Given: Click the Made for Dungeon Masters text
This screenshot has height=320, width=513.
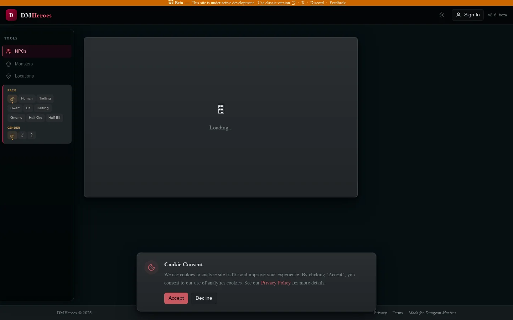Looking at the screenshot, I should (x=432, y=313).
